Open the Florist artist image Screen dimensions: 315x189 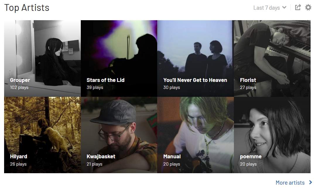point(272,58)
